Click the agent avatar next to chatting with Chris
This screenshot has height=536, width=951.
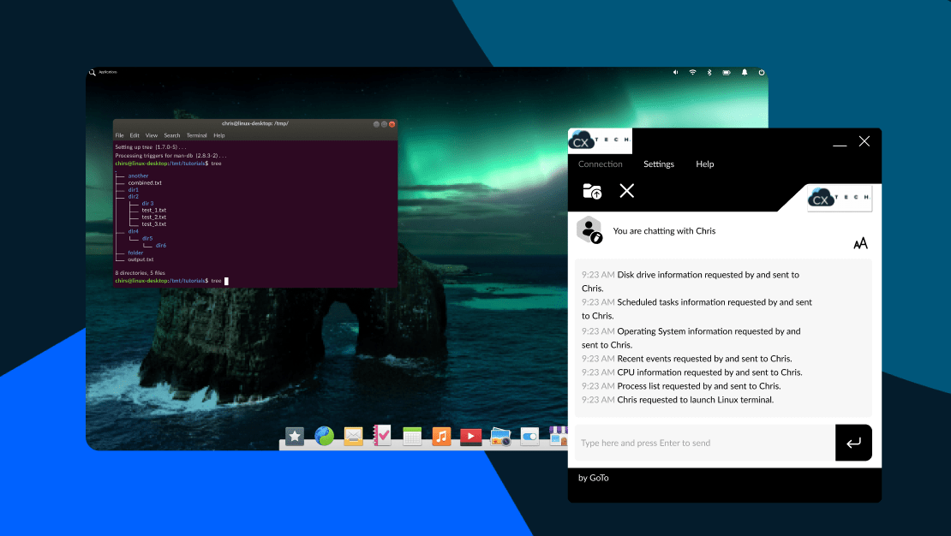[589, 229]
